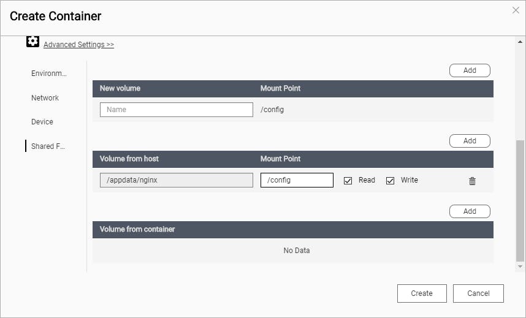Toggle the Write permission checkbox
Image resolution: width=526 pixels, height=318 pixels.
pos(391,181)
